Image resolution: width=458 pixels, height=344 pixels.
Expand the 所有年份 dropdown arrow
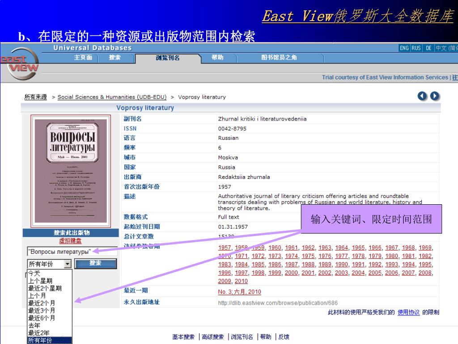(x=68, y=264)
